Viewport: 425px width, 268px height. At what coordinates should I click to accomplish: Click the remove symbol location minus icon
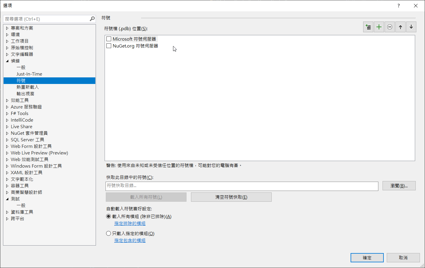click(390, 27)
